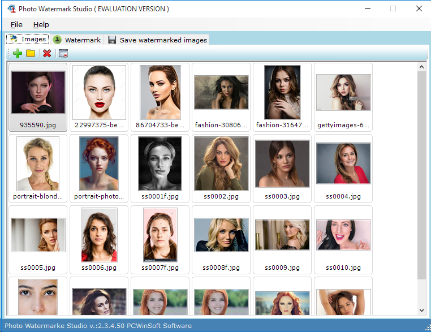The height and width of the screenshot is (332, 431).
Task: Select the portrait-blond... thumbnail
Action: [x=38, y=169]
